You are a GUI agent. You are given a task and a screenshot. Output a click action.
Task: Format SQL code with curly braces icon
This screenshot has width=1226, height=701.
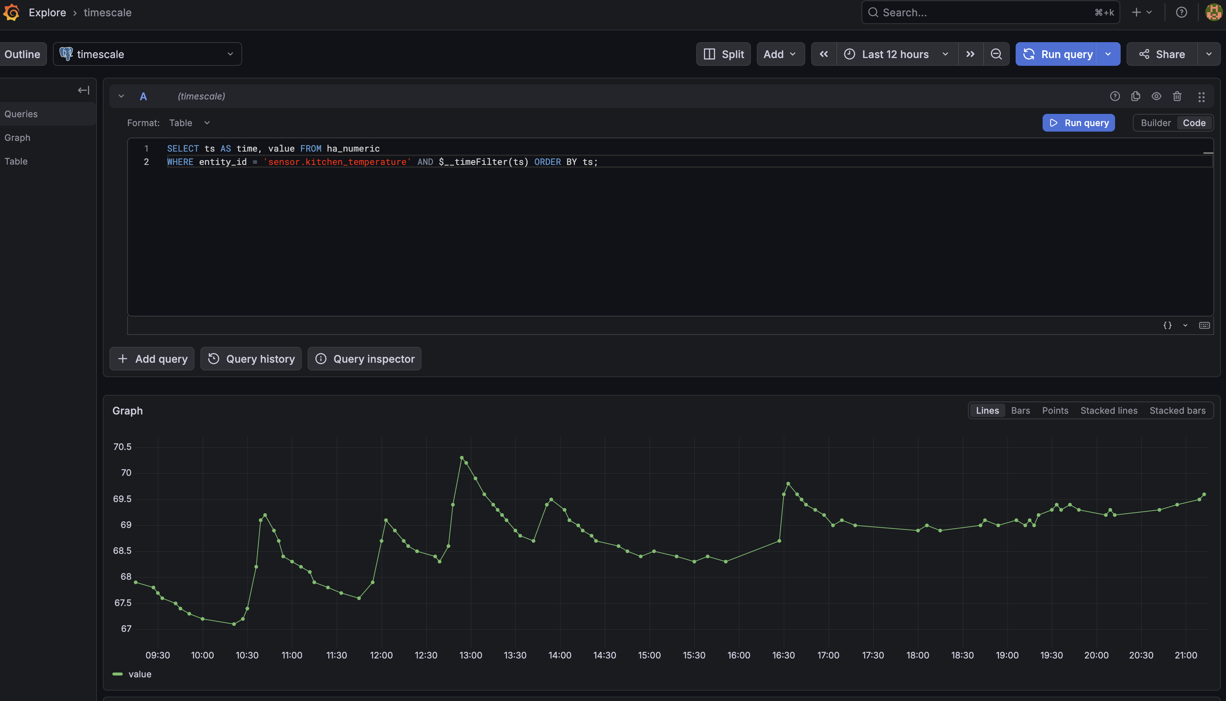tap(1167, 325)
